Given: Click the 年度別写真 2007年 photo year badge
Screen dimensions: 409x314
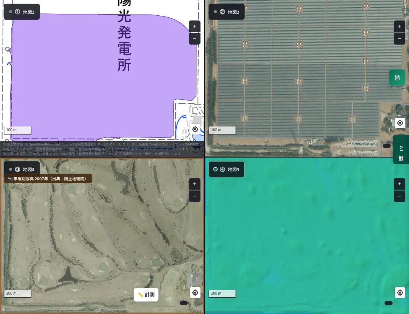Looking at the screenshot, I should point(48,178).
